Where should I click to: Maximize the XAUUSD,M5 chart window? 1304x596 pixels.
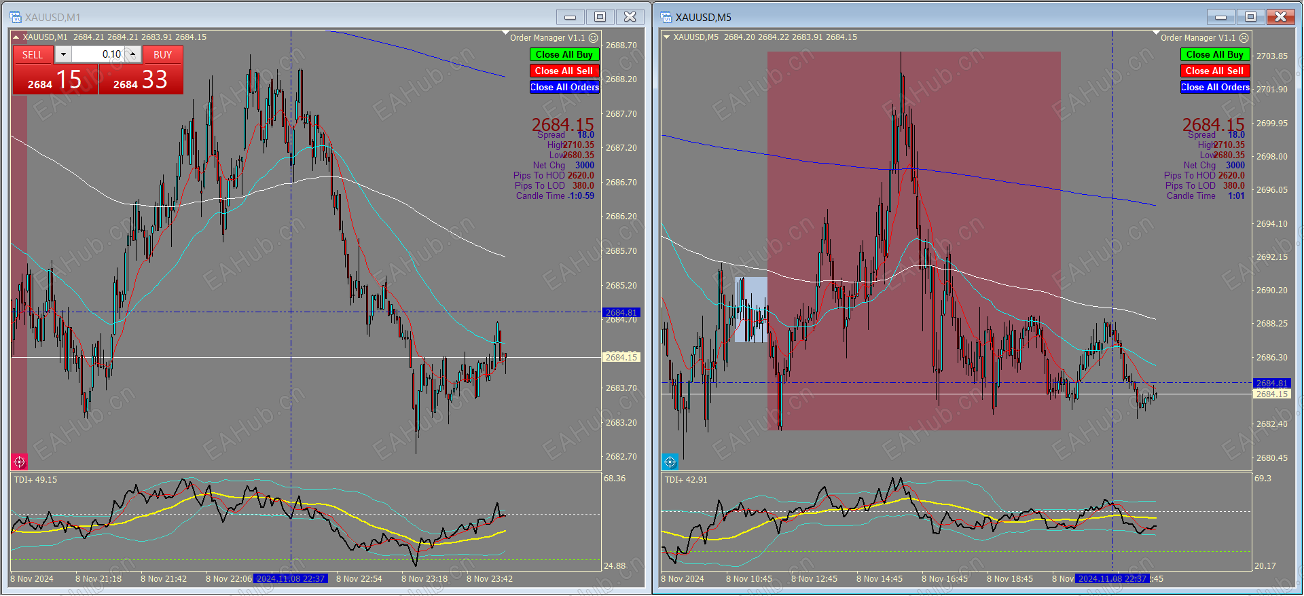click(1251, 17)
